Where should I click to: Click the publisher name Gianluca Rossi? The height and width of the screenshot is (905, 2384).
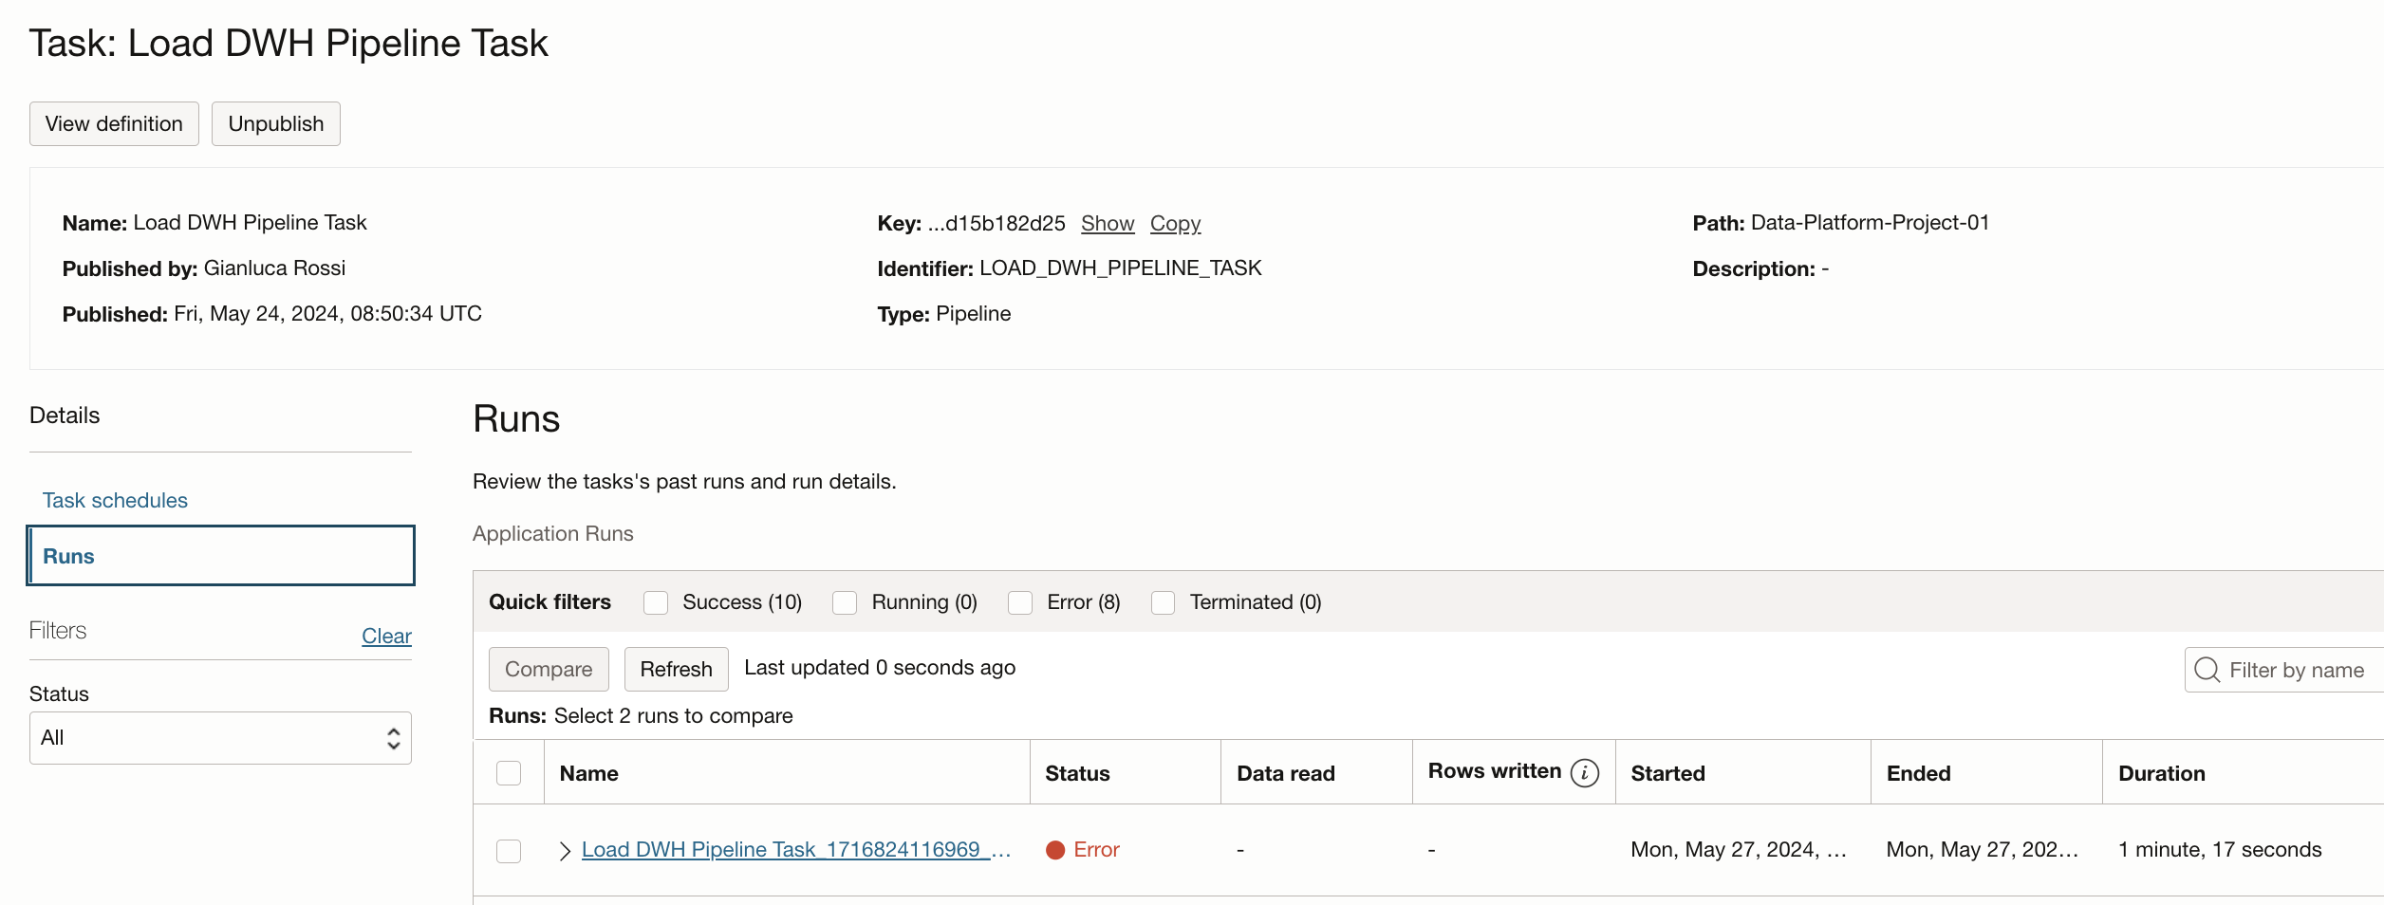274,268
